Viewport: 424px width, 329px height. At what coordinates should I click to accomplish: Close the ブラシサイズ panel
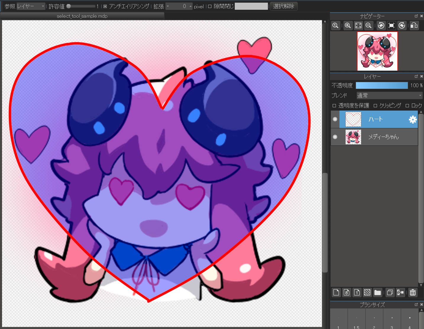(422, 304)
